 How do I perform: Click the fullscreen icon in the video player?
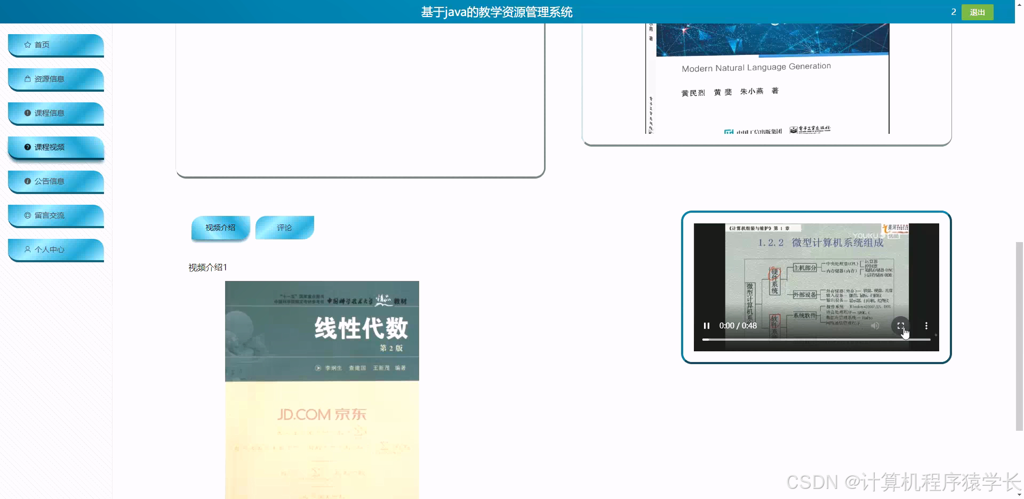pyautogui.click(x=901, y=325)
